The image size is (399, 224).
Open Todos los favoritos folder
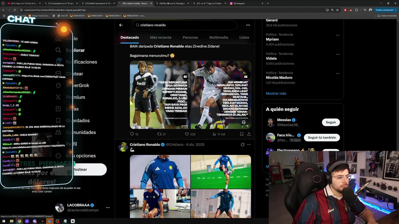coord(387,16)
